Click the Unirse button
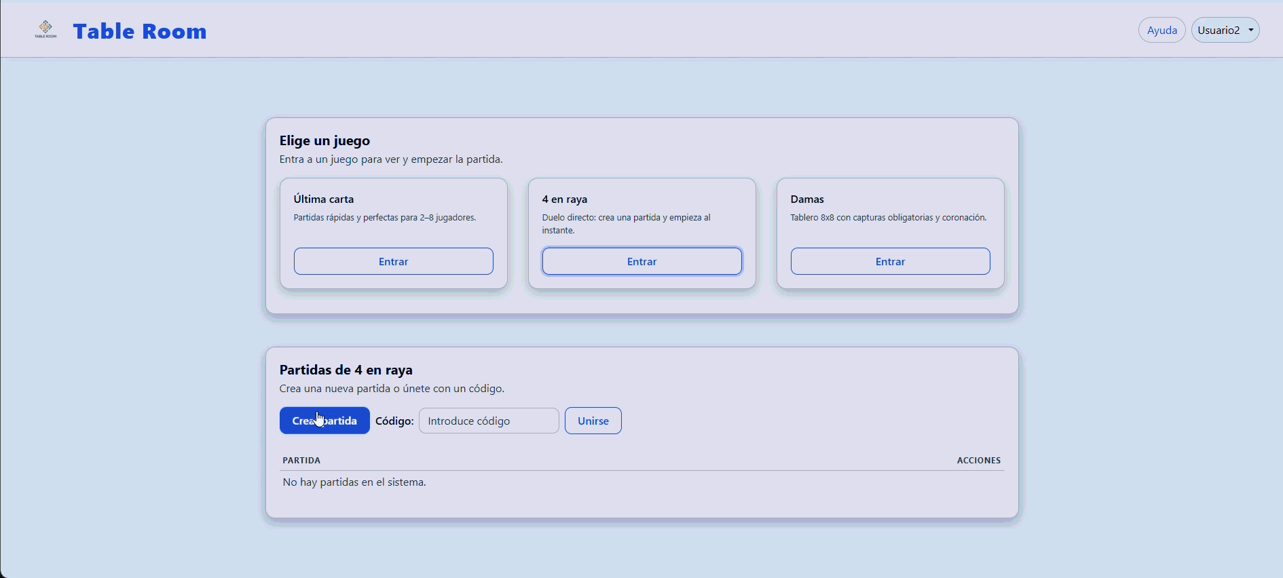The image size is (1283, 578). click(x=593, y=421)
